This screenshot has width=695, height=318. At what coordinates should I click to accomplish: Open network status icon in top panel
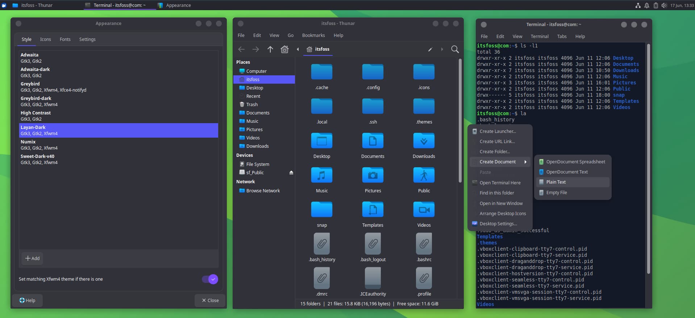pos(638,5)
